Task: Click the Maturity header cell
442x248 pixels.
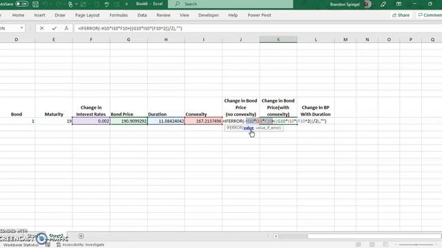Action: pos(54,114)
